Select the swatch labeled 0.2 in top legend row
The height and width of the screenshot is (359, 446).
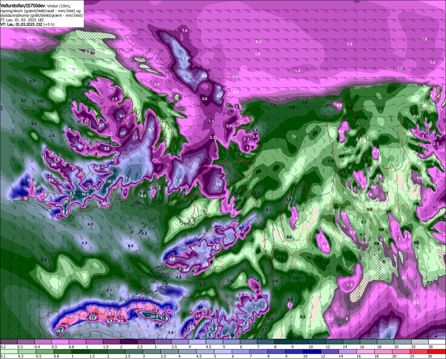(x=8, y=342)
